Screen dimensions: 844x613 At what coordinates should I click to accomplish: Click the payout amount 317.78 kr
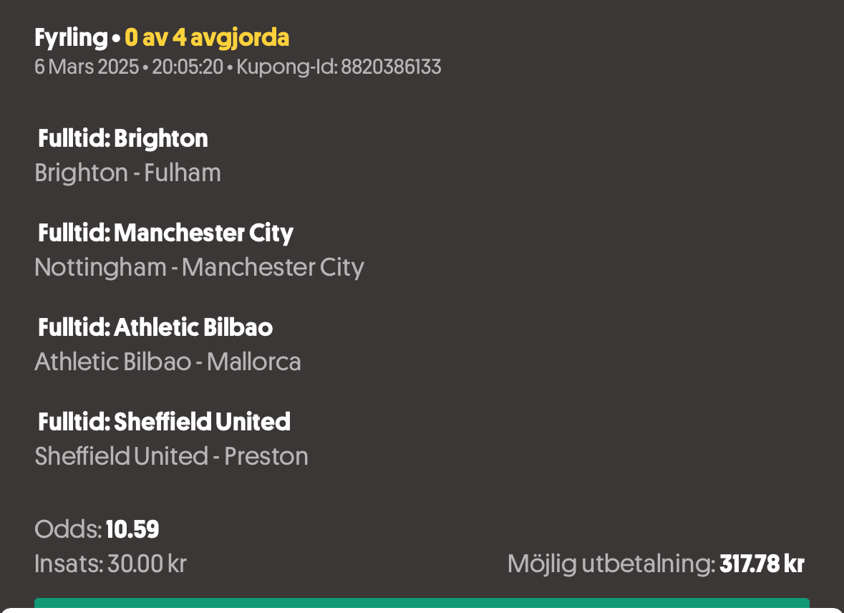[x=762, y=564]
